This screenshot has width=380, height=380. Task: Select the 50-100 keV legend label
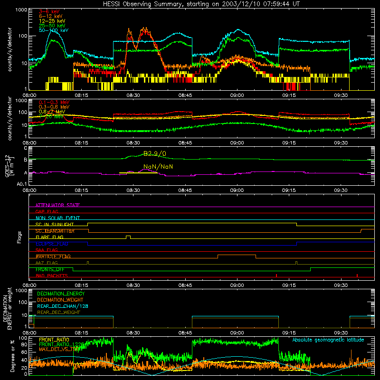54,30
